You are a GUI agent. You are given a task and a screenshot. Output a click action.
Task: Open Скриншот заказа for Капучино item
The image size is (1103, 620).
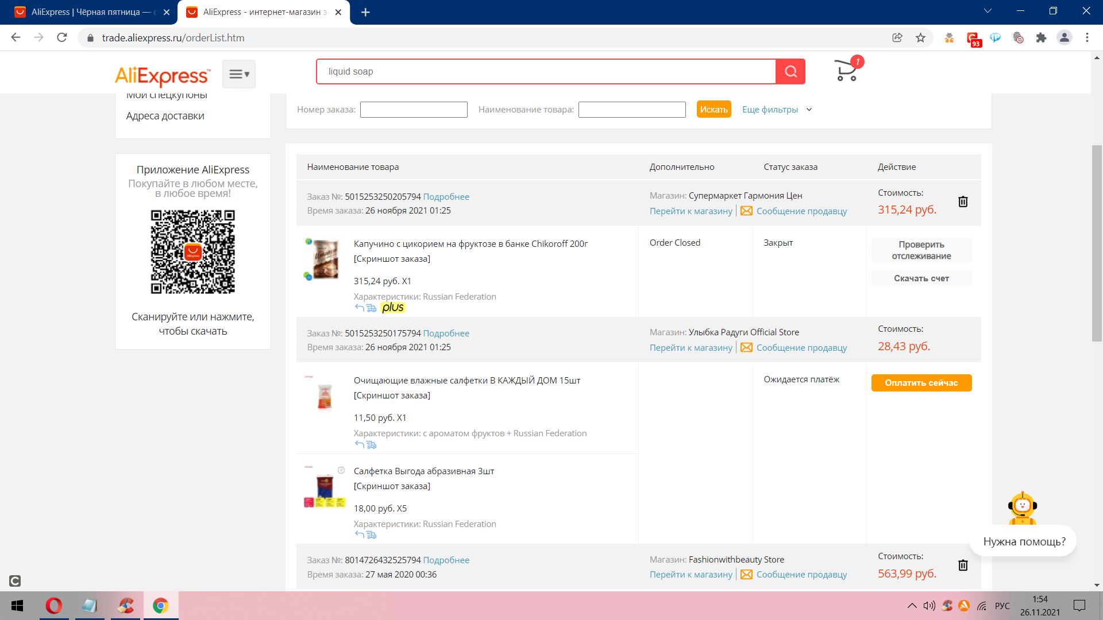[392, 259]
